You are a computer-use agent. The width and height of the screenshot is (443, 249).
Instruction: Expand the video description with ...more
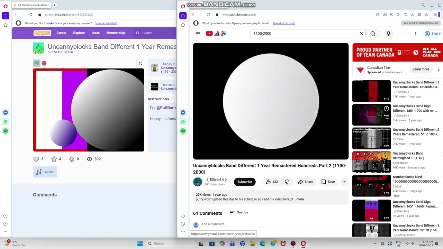pos(299,199)
